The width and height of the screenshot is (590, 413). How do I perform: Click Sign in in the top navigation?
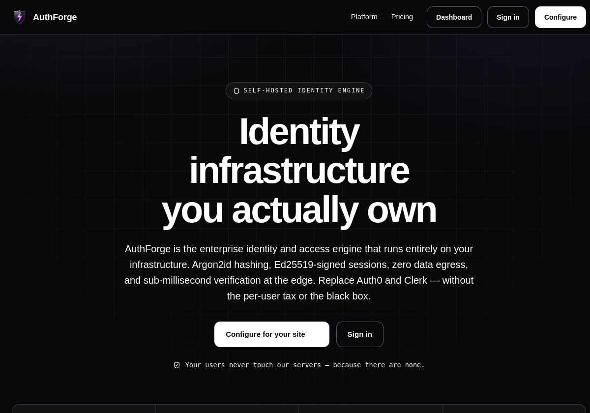pyautogui.click(x=508, y=17)
